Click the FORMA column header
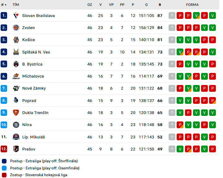 click(x=192, y=5)
